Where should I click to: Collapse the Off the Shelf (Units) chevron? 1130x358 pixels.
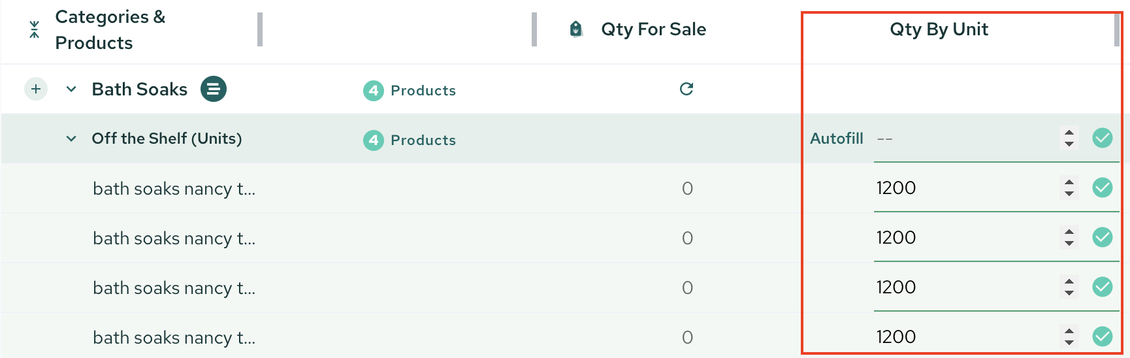click(71, 138)
